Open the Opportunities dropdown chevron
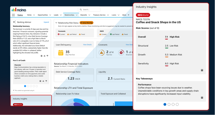The image size is (215, 115). [x=50, y=15]
